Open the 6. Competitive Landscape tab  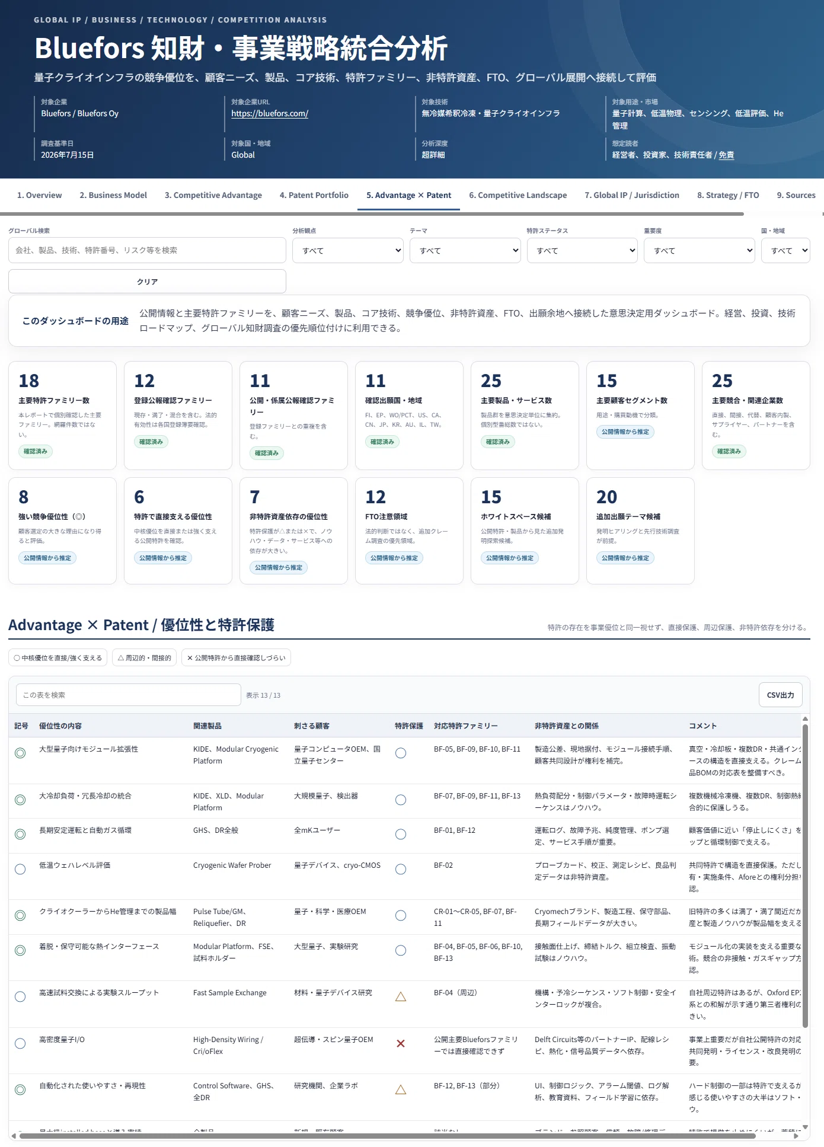click(x=518, y=195)
